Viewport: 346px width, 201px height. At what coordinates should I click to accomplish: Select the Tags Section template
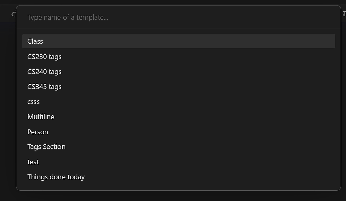(x=178, y=147)
